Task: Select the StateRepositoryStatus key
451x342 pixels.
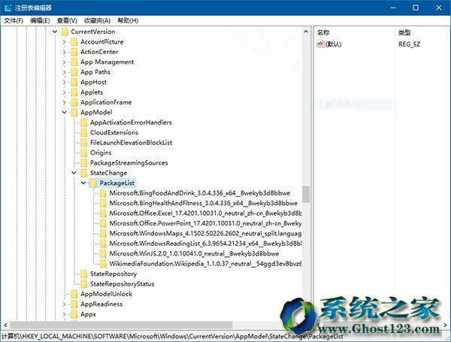Action: [x=122, y=284]
